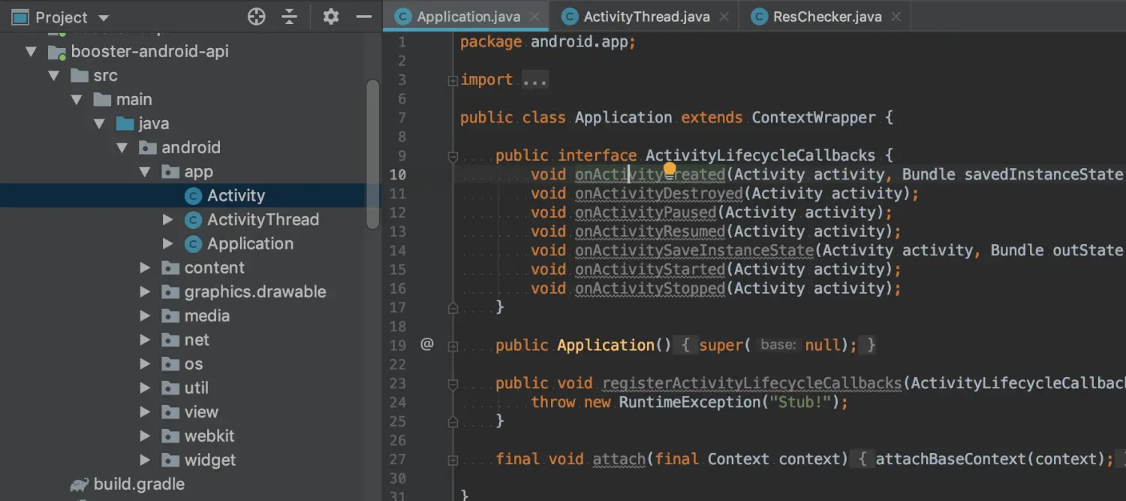This screenshot has height=501, width=1126.
Task: Close the Application.java tab
Action: tap(534, 17)
